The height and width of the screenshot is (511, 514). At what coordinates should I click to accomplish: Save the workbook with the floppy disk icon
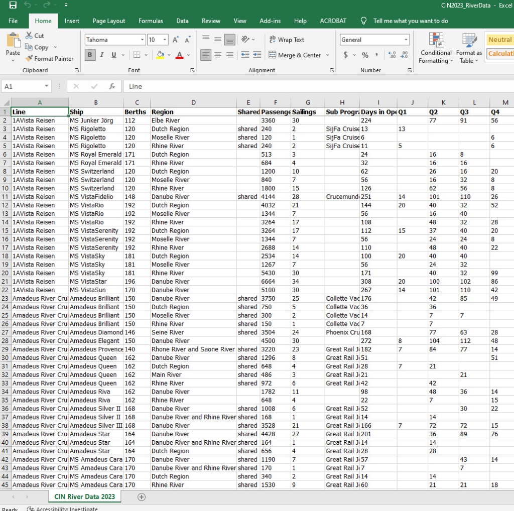coord(13,5)
